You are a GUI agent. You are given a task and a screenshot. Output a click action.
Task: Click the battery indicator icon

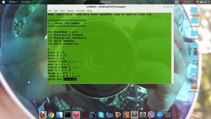[205, 2]
